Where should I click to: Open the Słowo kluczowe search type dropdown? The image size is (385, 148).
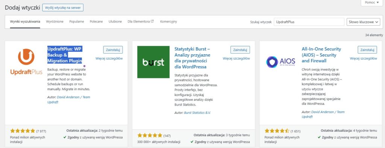tap(363, 22)
